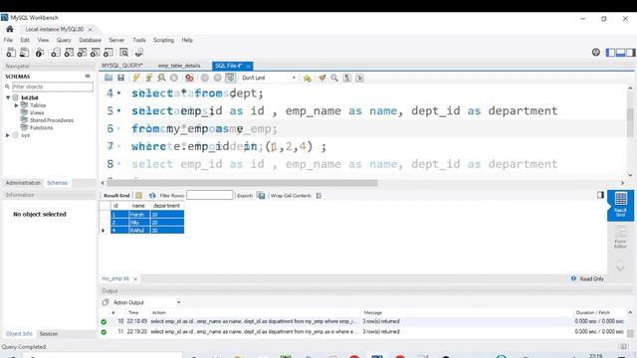Collapse the bit2bit schema node

coord(8,97)
